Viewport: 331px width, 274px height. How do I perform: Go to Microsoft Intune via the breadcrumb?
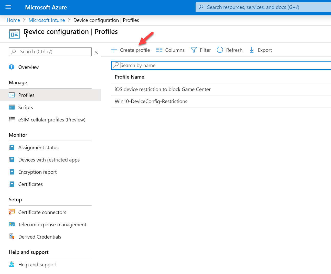pyautogui.click(x=47, y=20)
